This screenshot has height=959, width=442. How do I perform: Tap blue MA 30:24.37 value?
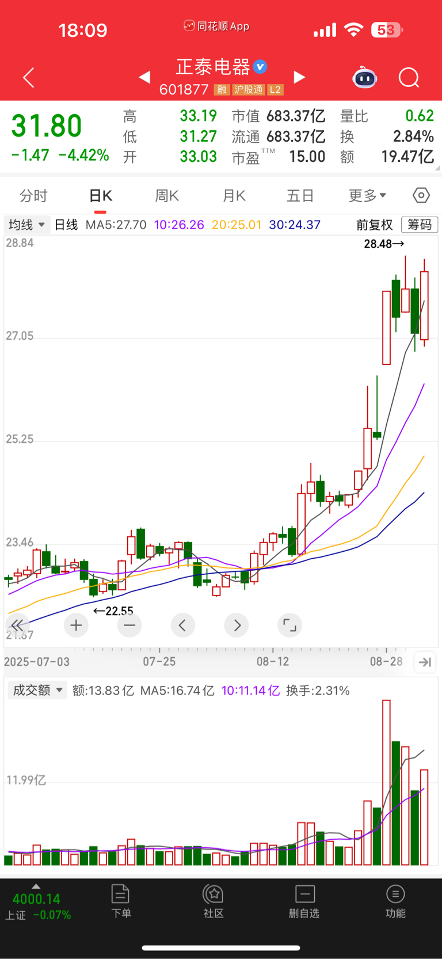[295, 225]
